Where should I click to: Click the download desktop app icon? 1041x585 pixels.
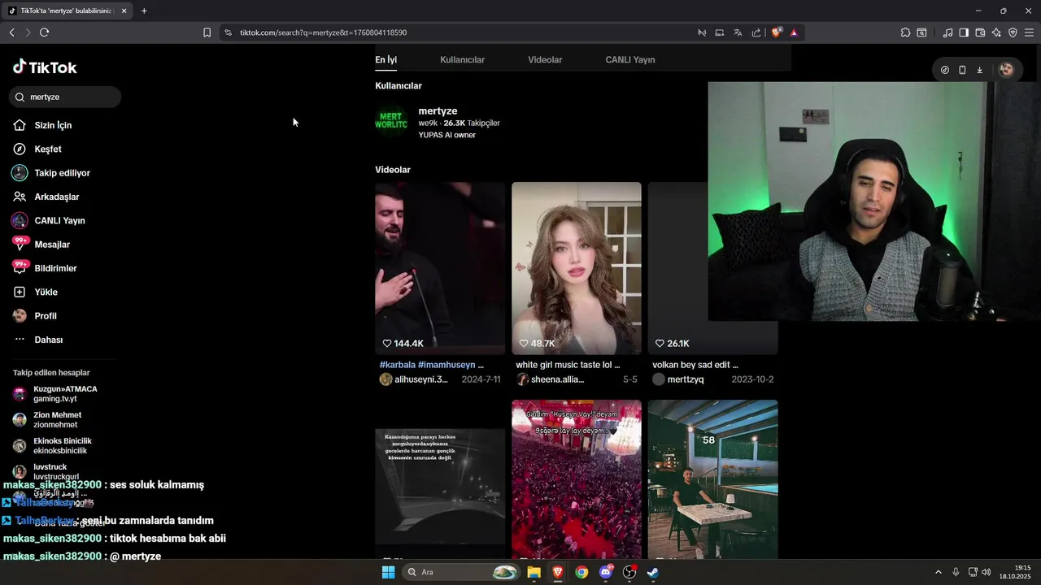tap(979, 70)
